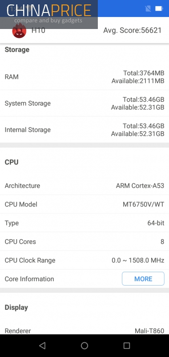The width and height of the screenshot is (169, 357).
Task: Tap the Storage section header
Action: [x=17, y=50]
